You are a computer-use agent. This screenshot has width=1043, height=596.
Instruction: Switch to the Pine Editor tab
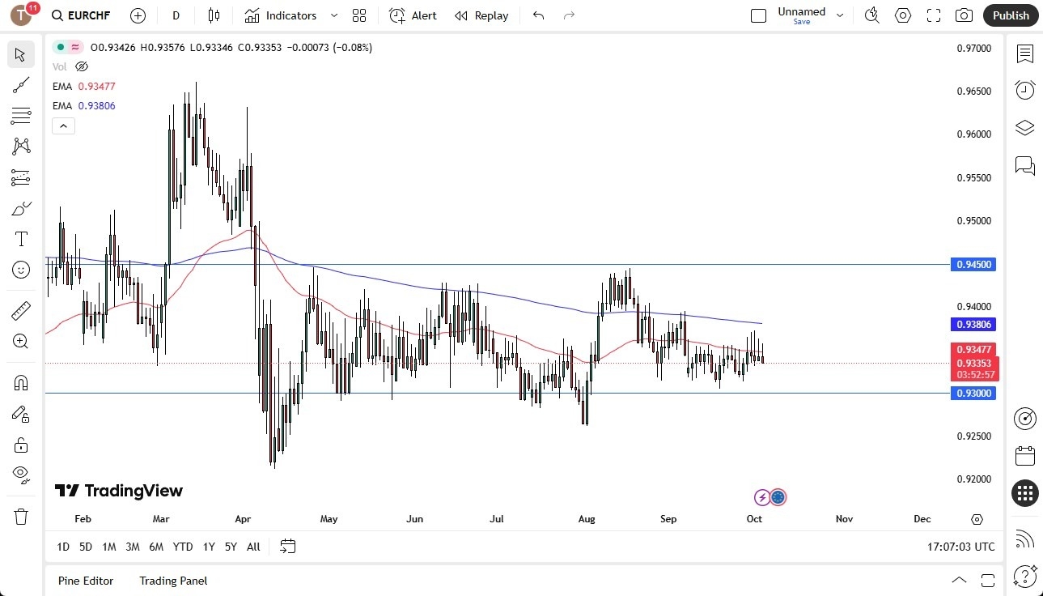tap(85, 581)
